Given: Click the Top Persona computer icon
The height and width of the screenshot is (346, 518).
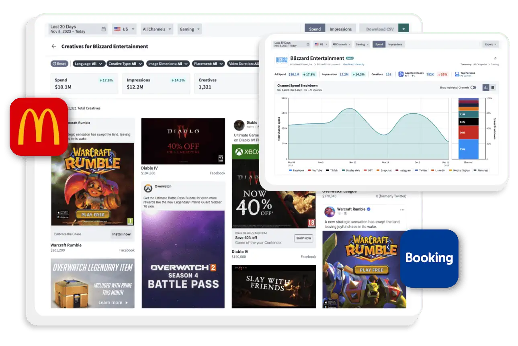Looking at the screenshot, I should (x=457, y=74).
